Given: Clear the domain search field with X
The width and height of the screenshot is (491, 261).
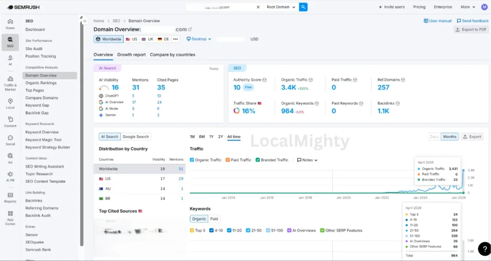Looking at the screenshot, I should tap(258, 7).
